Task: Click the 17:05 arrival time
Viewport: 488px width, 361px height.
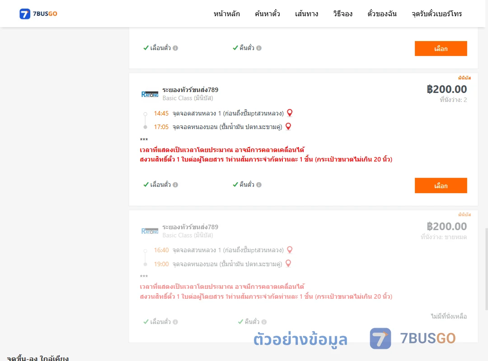Action: 161,127
